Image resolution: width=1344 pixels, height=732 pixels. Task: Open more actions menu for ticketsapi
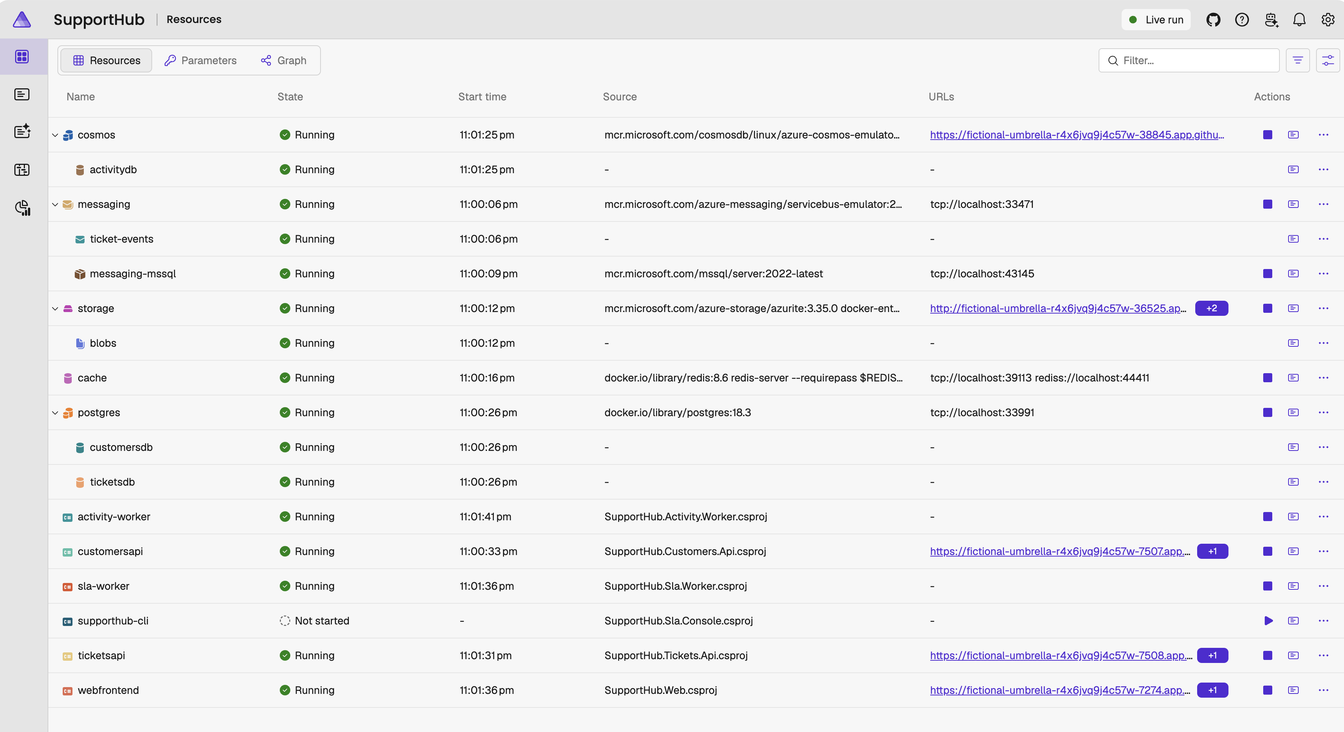point(1323,655)
